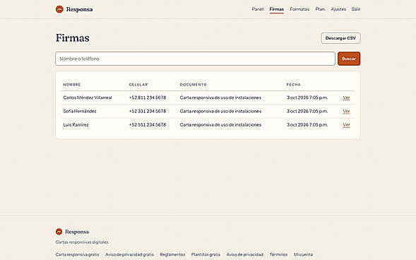Click the Aviso de privacidad footer link

[x=244, y=254]
